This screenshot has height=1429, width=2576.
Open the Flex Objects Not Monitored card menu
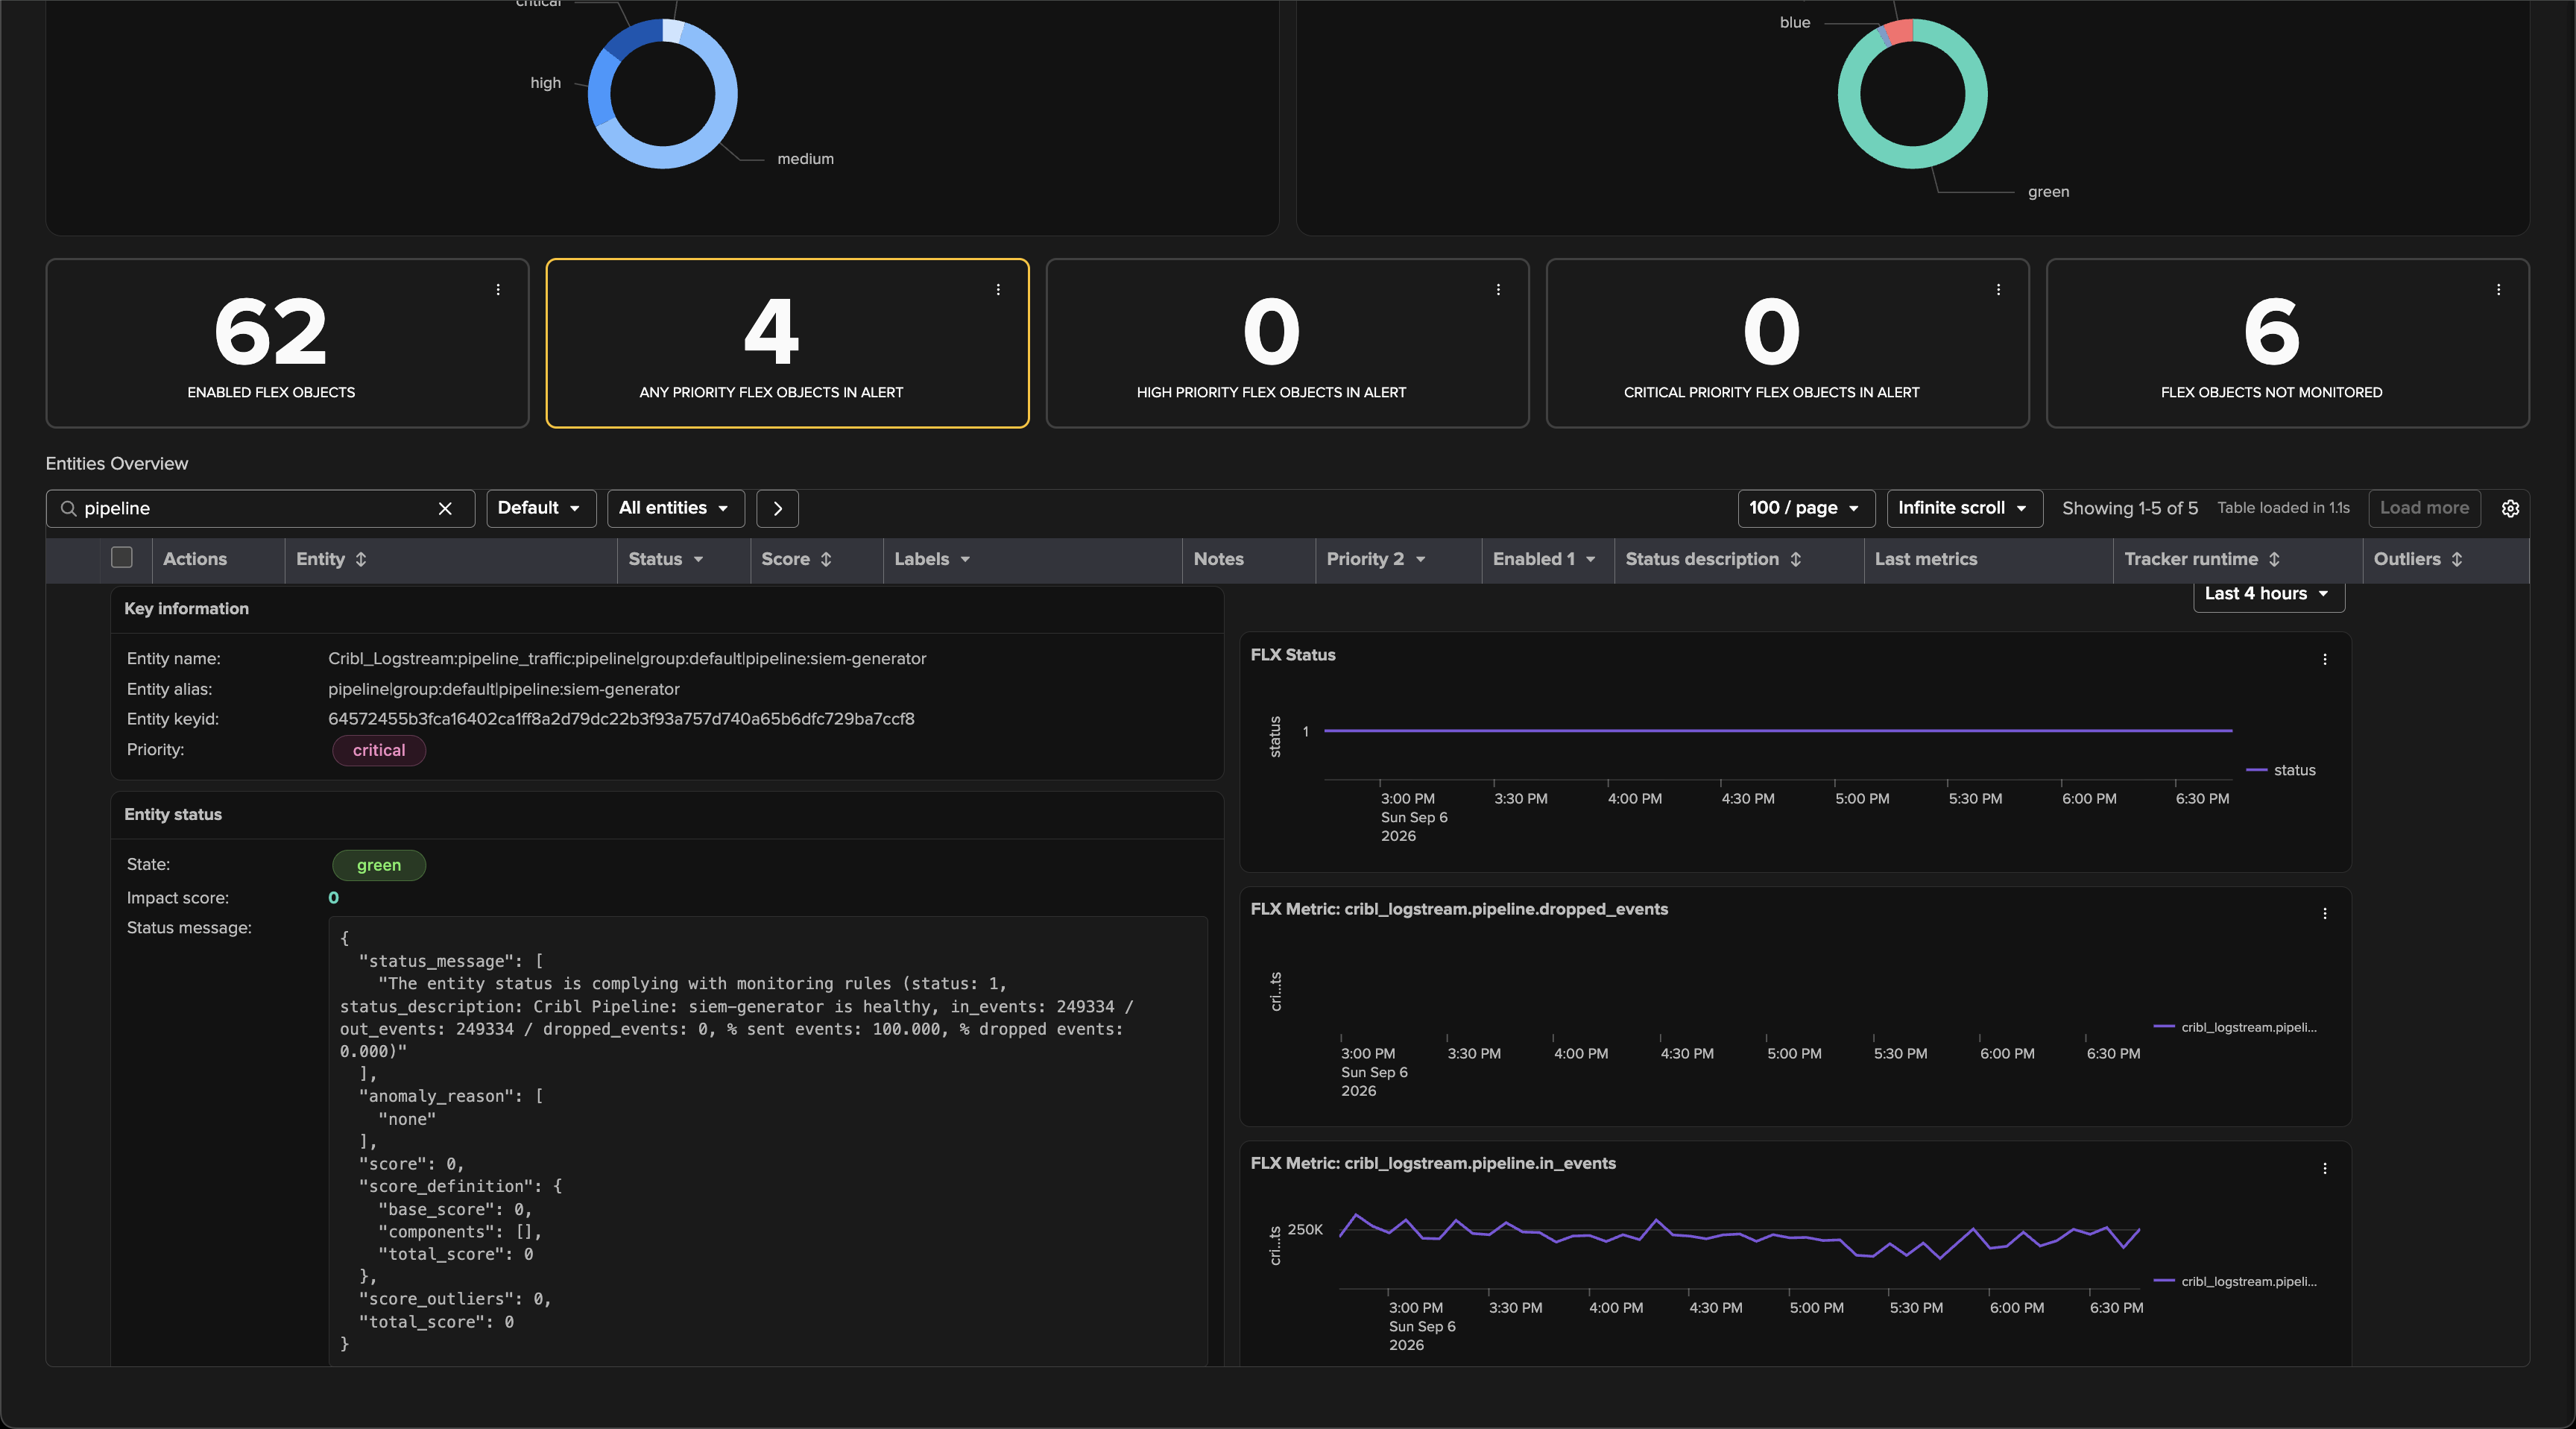2498,290
